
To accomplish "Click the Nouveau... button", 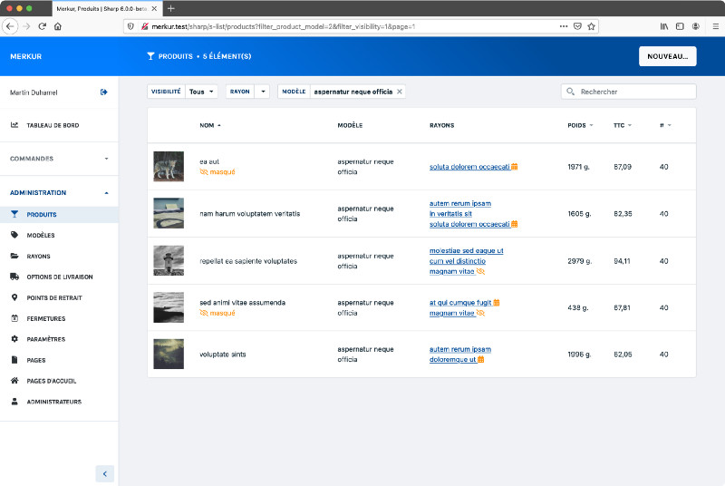I will point(667,56).
